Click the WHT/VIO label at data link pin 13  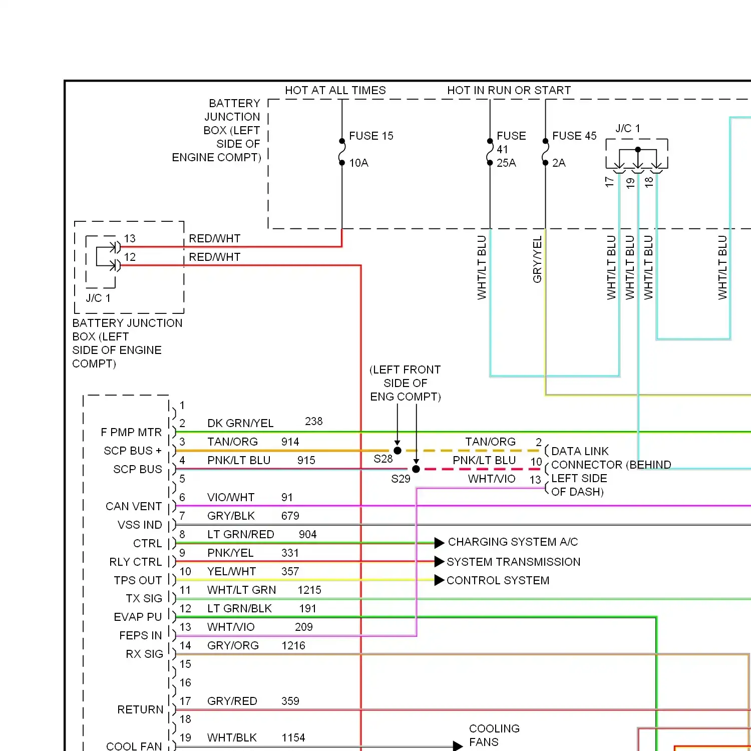click(x=492, y=479)
